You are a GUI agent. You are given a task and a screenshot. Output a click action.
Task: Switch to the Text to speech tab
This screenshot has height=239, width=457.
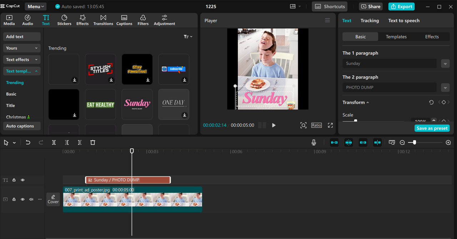404,21
